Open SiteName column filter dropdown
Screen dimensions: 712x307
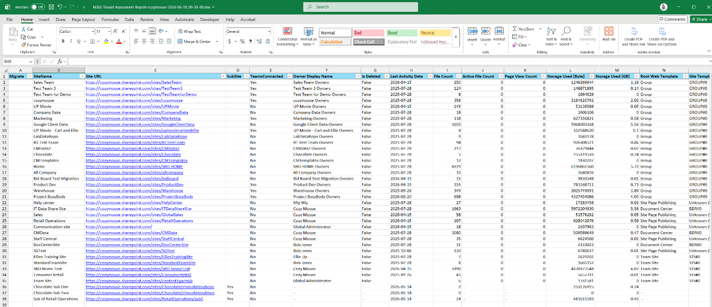82,76
